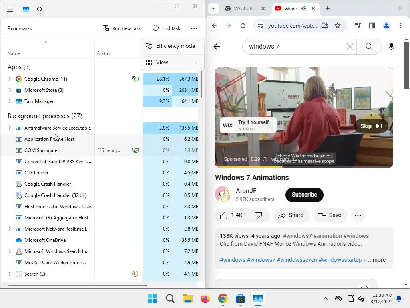This screenshot has height=308, width=410.
Task: Click install app icon in address bar
Action: point(324,26)
